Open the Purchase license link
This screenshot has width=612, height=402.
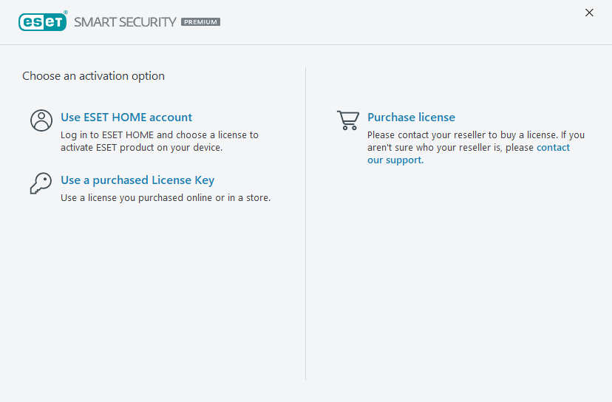point(411,117)
